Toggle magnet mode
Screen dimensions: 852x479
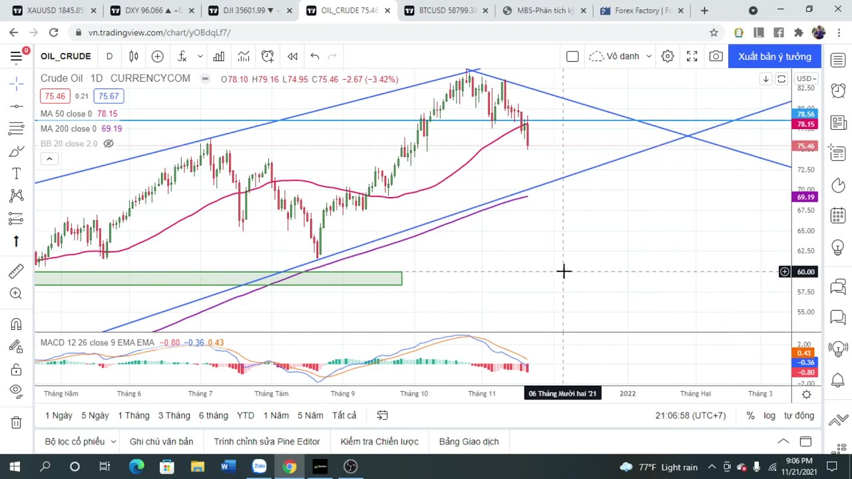click(x=17, y=324)
